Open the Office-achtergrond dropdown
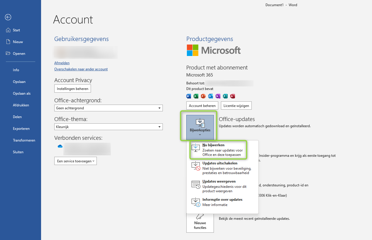This screenshot has width=372, height=240. tap(109, 108)
